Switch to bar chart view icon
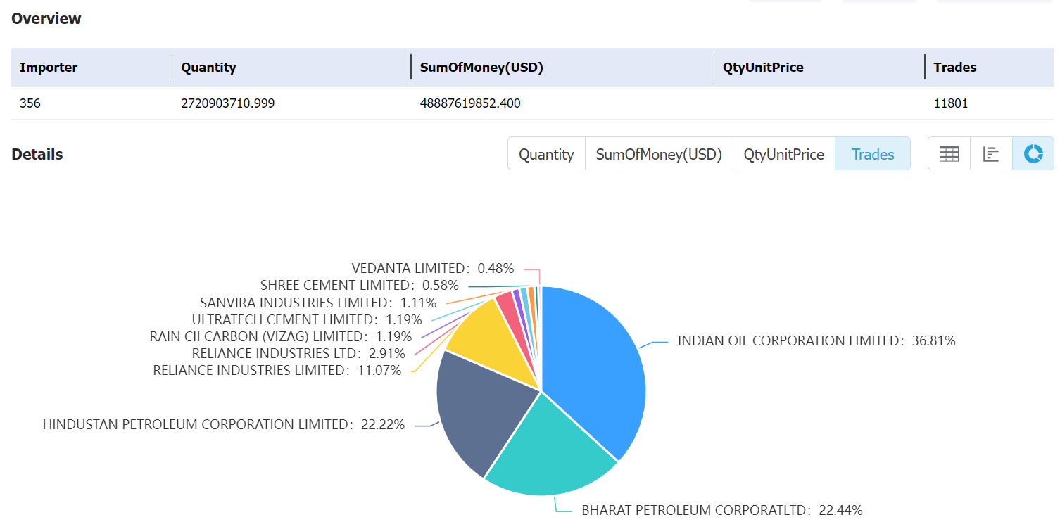 point(991,154)
